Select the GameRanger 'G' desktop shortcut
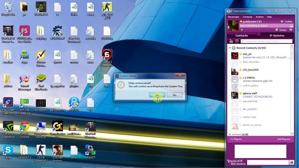Screen dimensions: 299x168 pos(57,130)
